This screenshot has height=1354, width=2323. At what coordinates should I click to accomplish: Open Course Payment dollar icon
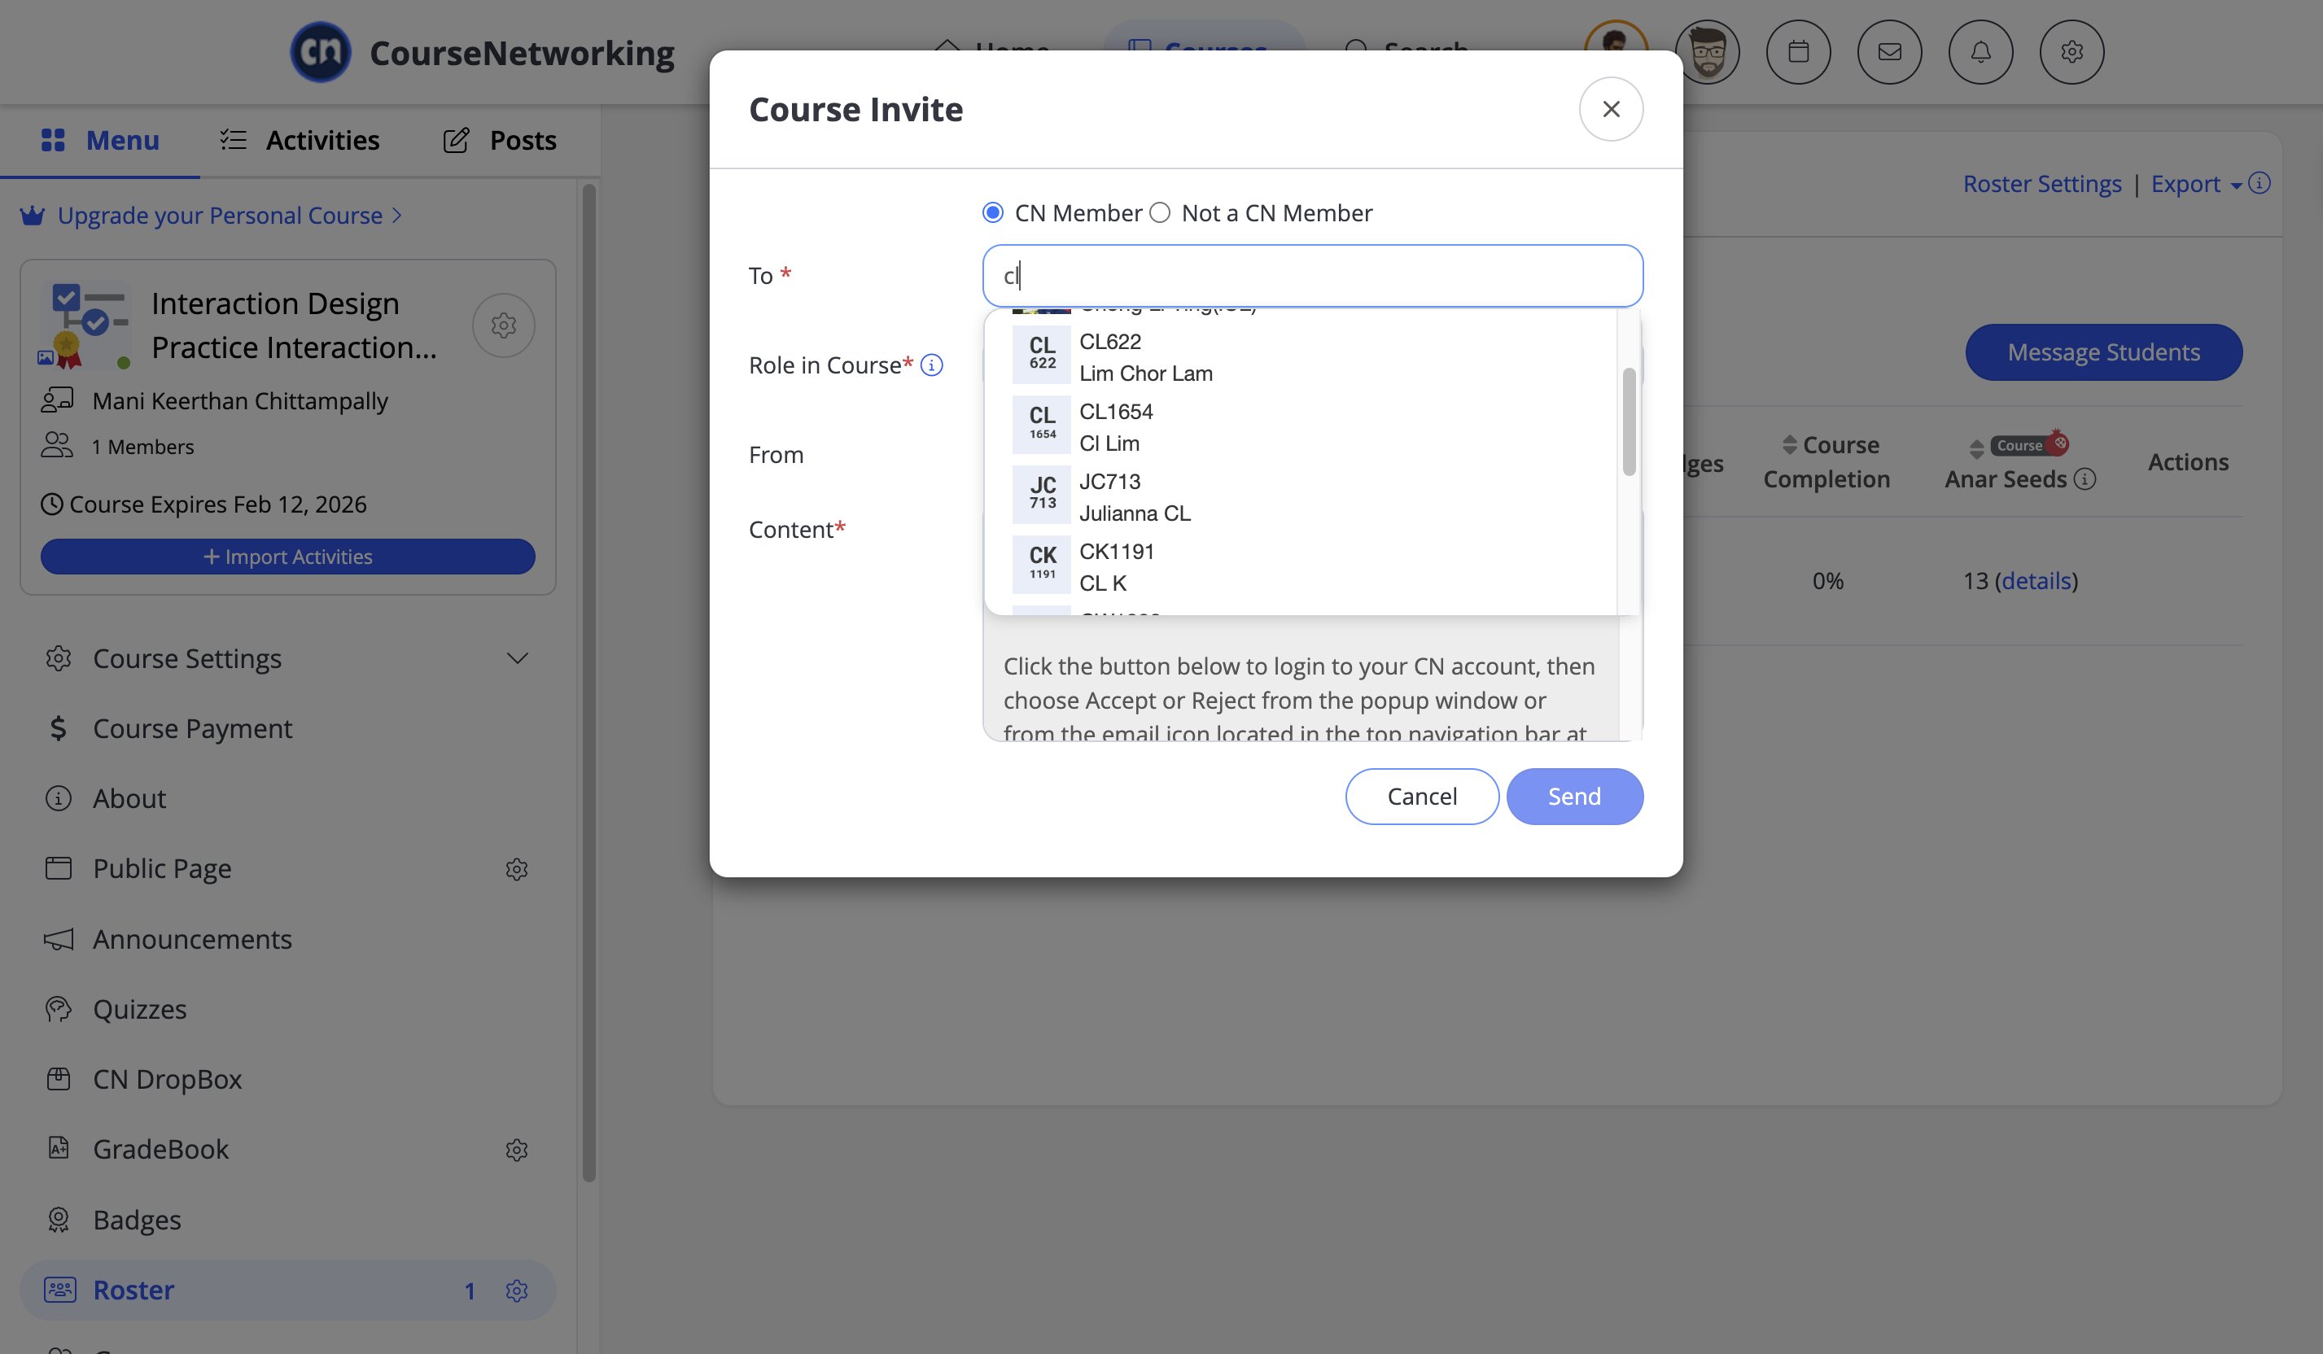[58, 728]
